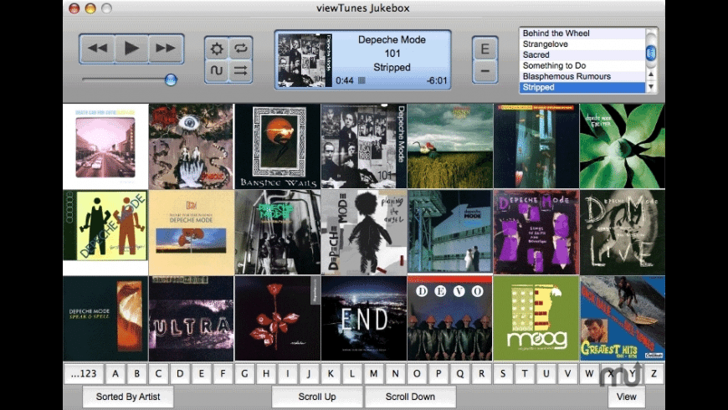Jump to letter G
The image size is (728, 410).
pos(244,374)
